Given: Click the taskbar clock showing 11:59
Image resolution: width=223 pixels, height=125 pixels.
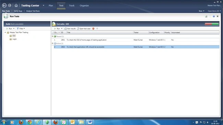Looking at the screenshot, I should pos(215,123).
